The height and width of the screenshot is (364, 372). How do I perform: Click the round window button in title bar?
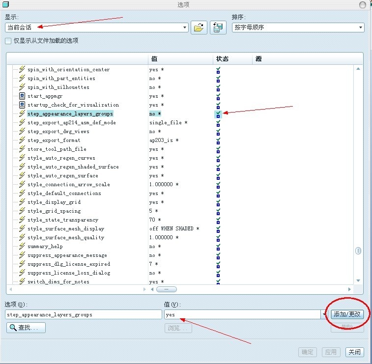(363, 4)
